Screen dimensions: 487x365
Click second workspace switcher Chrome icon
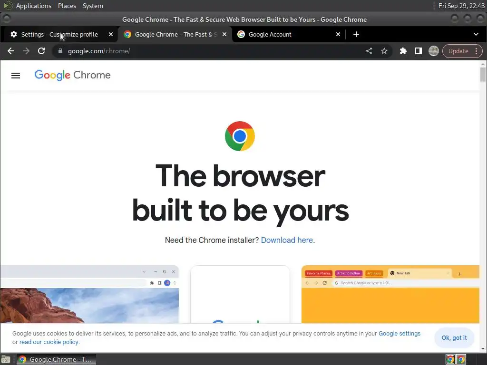(x=461, y=359)
